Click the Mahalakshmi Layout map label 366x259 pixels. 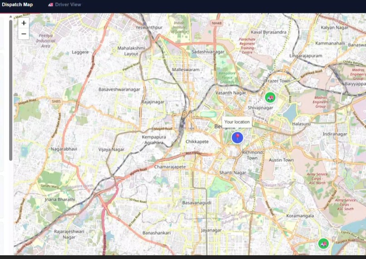131,51
